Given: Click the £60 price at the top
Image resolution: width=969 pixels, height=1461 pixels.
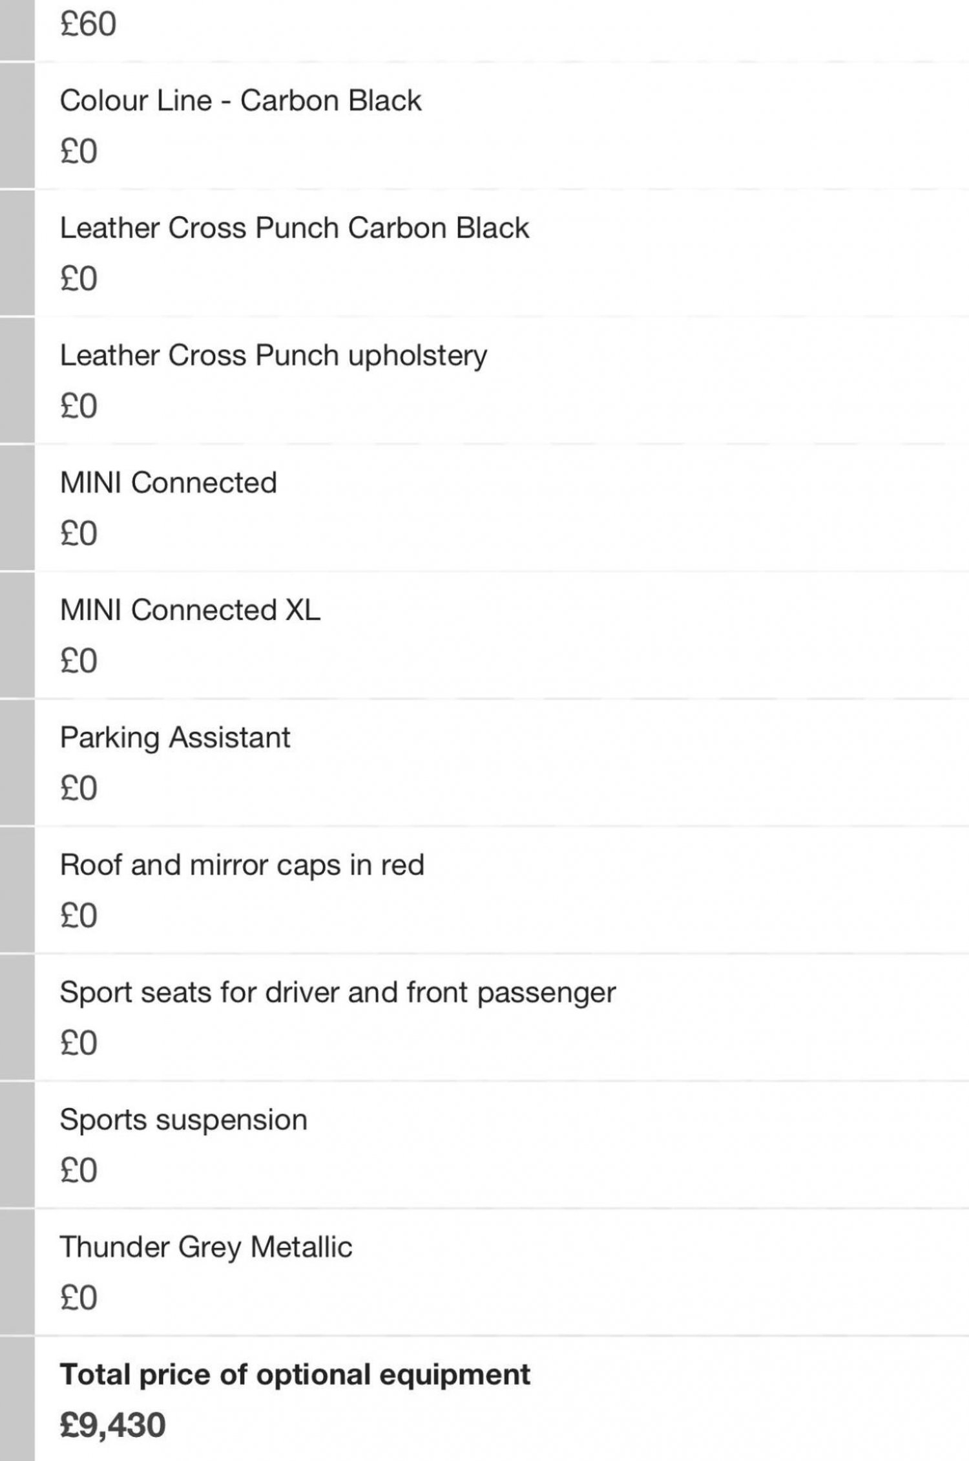Looking at the screenshot, I should (x=88, y=25).
